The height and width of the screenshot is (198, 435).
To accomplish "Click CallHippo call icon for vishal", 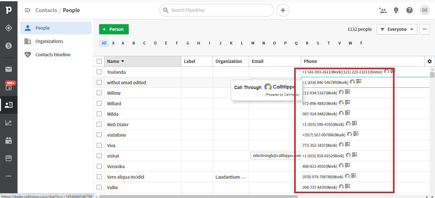I will [x=348, y=155].
